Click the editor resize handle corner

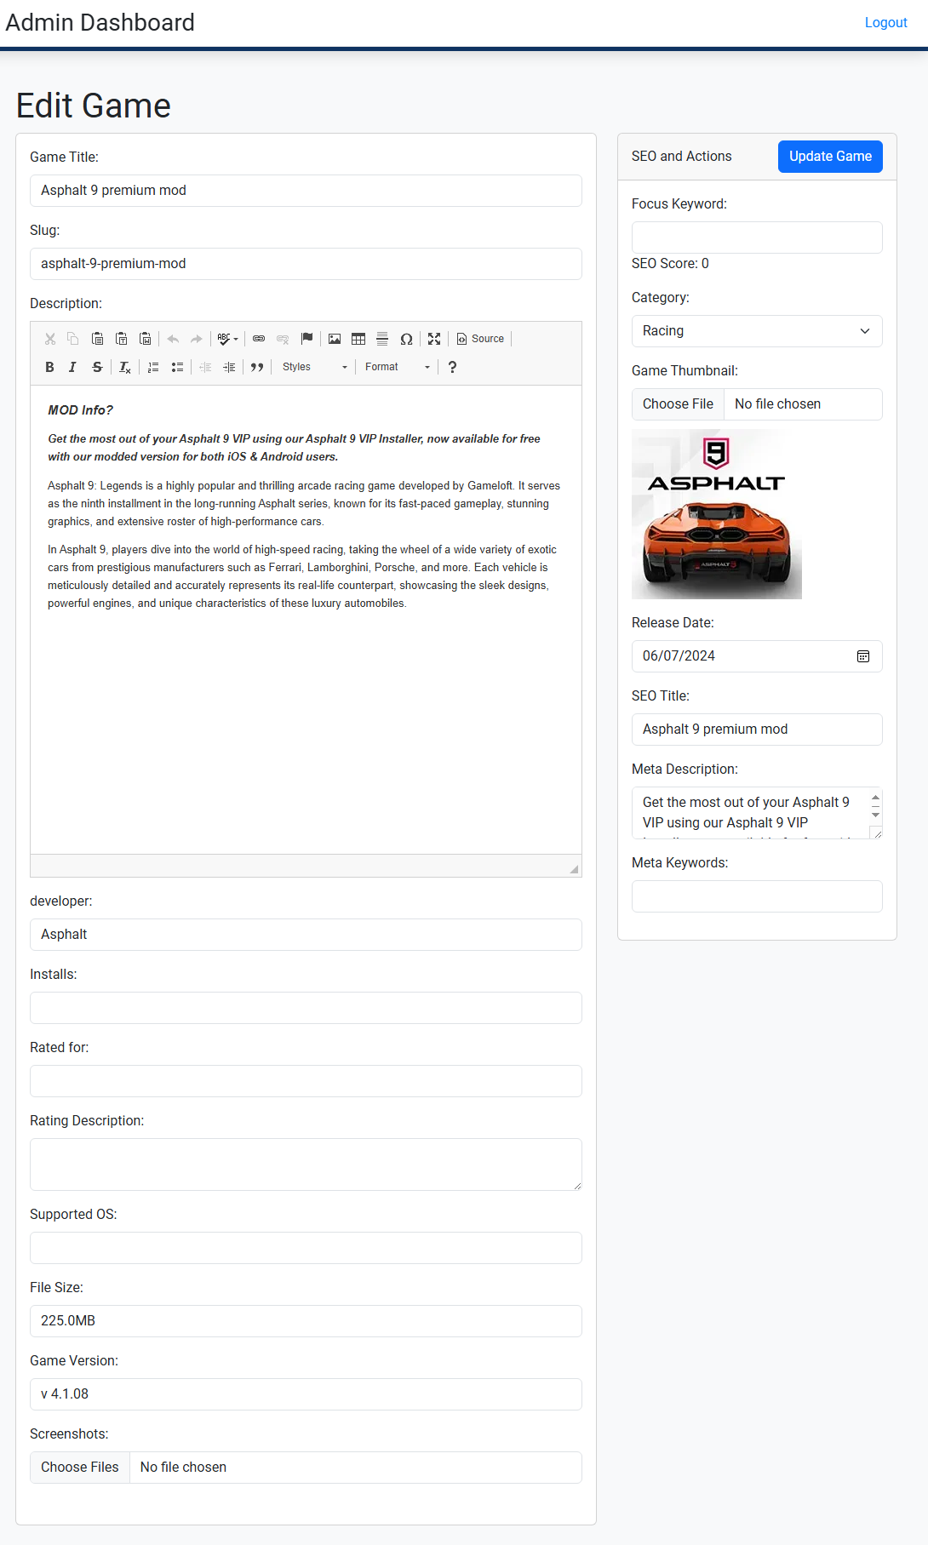[574, 869]
